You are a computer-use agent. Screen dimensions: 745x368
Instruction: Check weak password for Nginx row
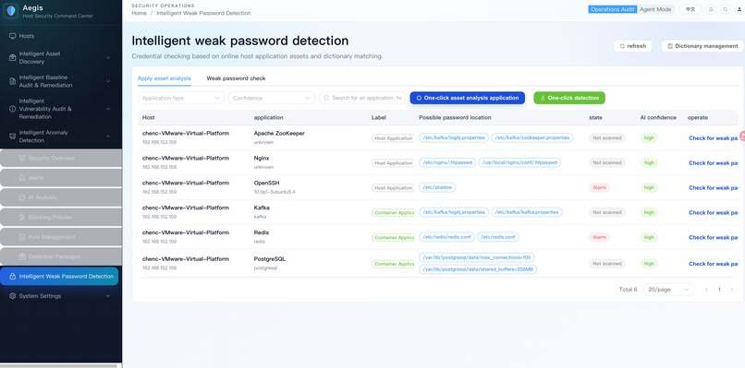(714, 162)
